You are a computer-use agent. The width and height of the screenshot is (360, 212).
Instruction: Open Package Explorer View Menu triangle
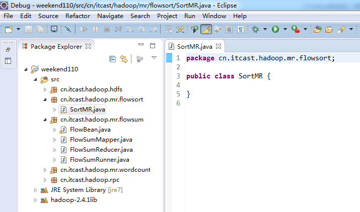154,58
